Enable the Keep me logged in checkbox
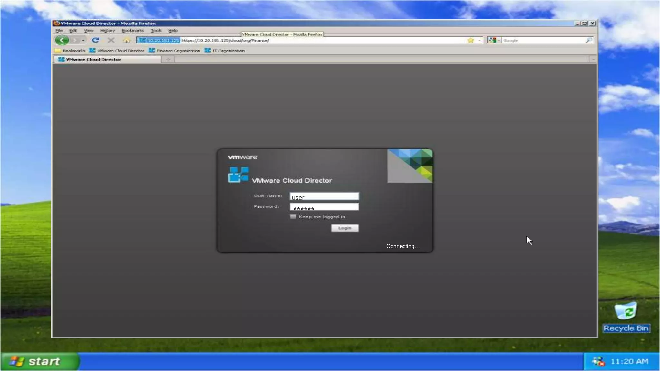Screen dimensions: 660x371 click(x=293, y=217)
